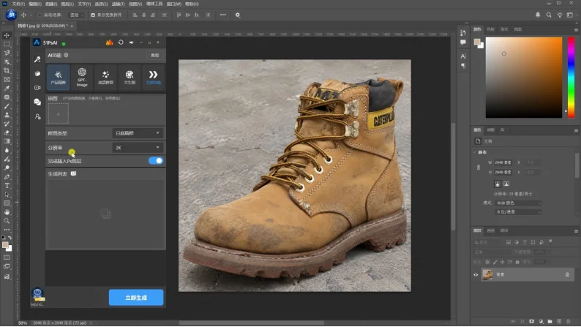Select the 产品精修 function tile
The width and height of the screenshot is (581, 327).
[59, 77]
